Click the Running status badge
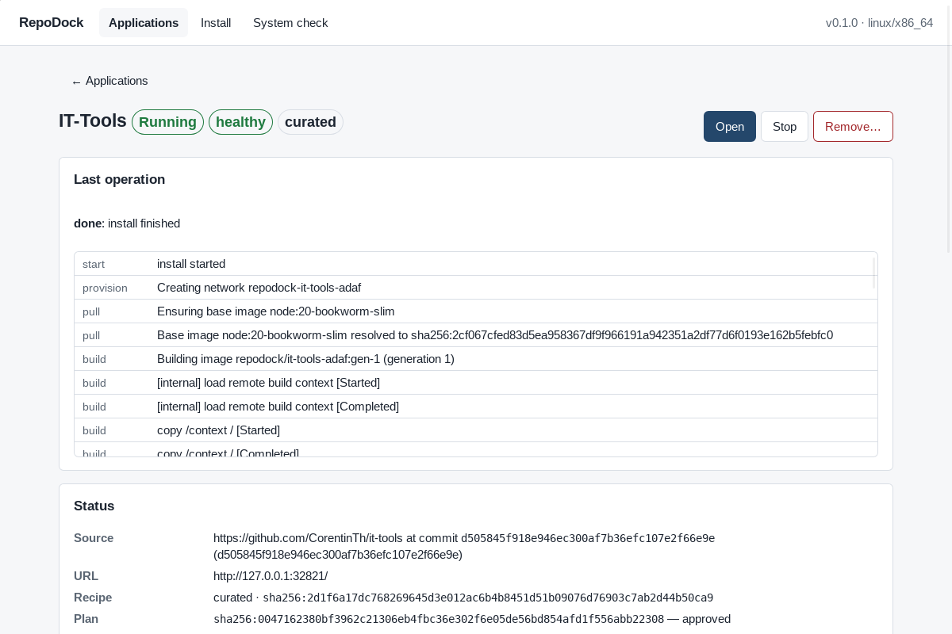The height and width of the screenshot is (634, 952). (167, 122)
